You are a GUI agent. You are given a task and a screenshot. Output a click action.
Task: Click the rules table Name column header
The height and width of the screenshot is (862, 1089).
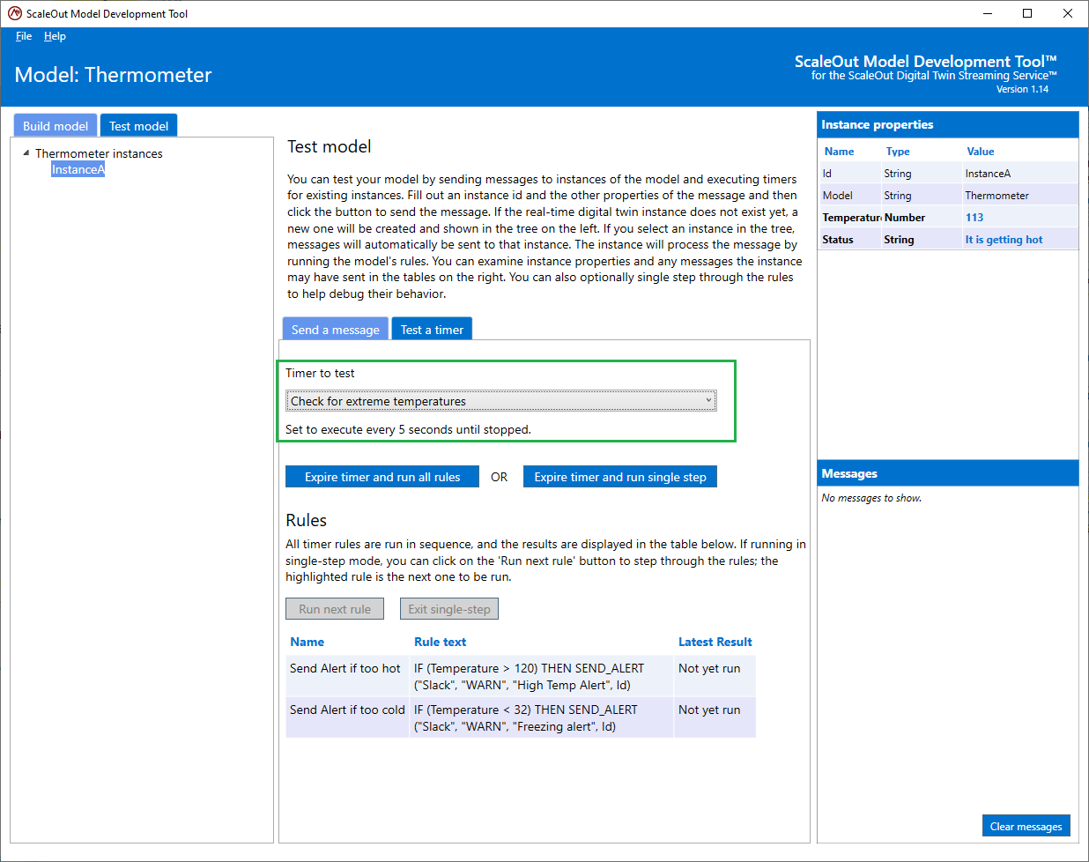click(307, 642)
